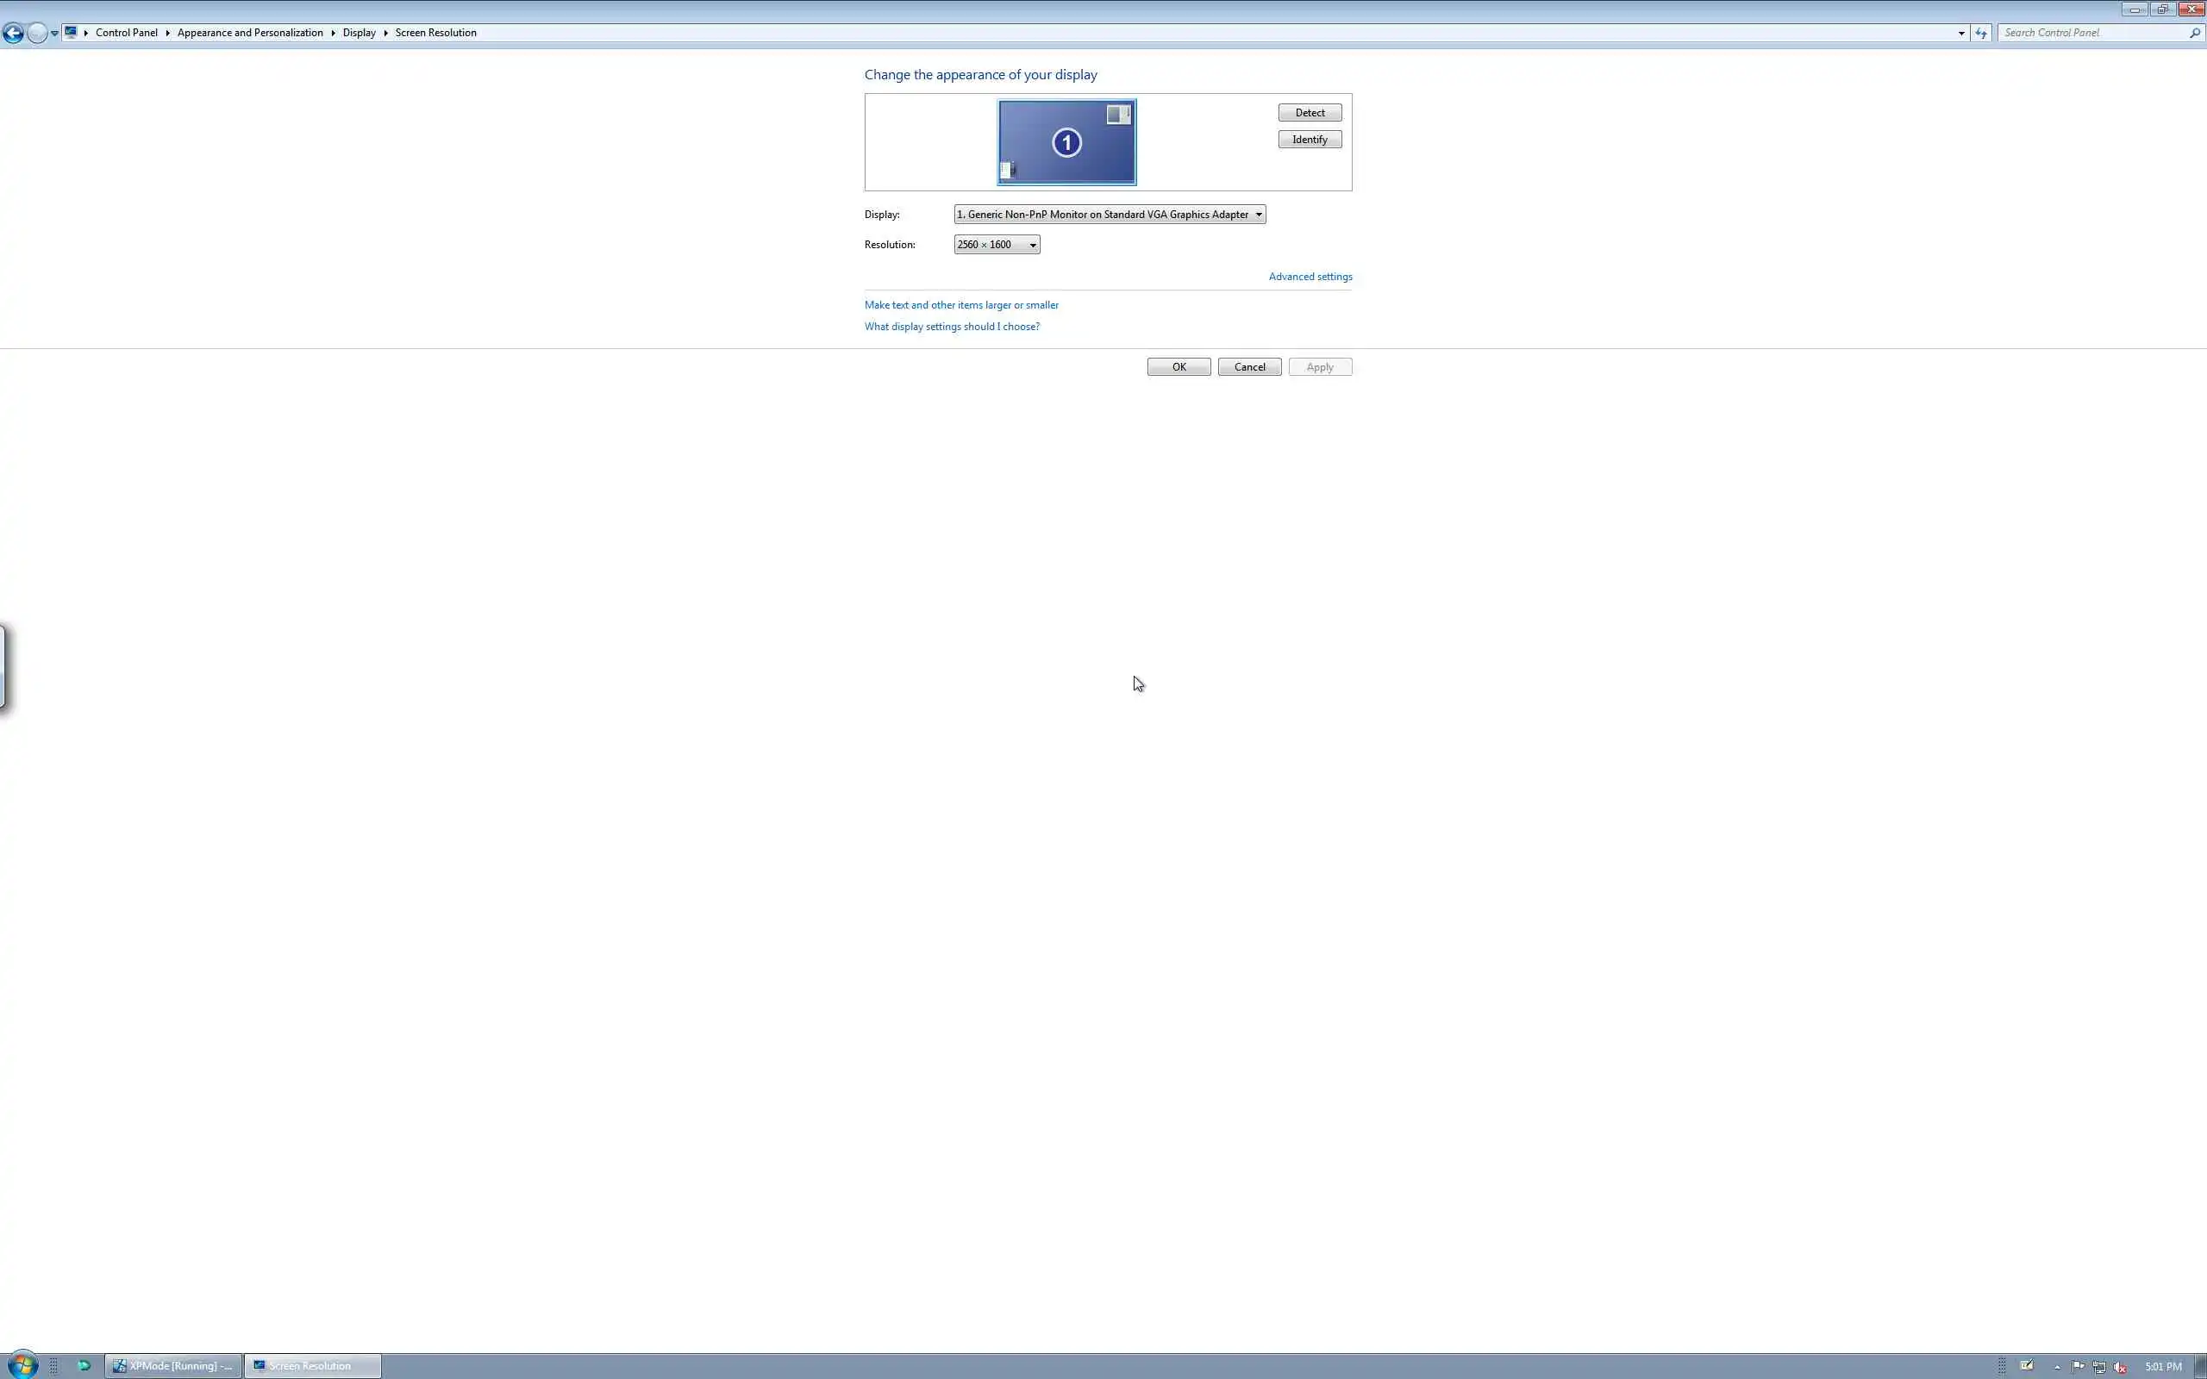Click the address bar refresh icon
Screen dimensions: 2207x1379
(x=1981, y=33)
